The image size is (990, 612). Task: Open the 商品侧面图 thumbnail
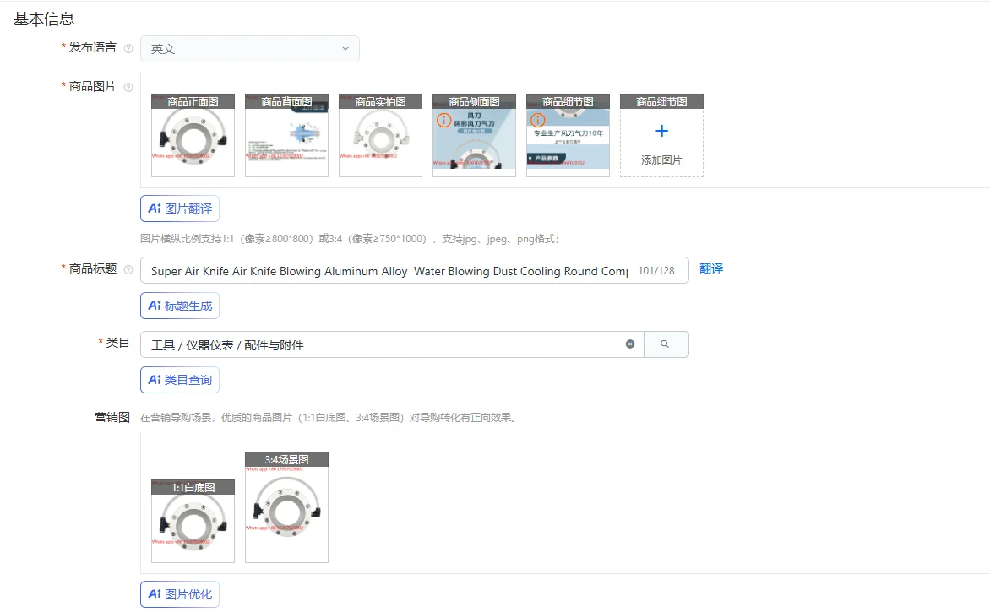tap(473, 135)
